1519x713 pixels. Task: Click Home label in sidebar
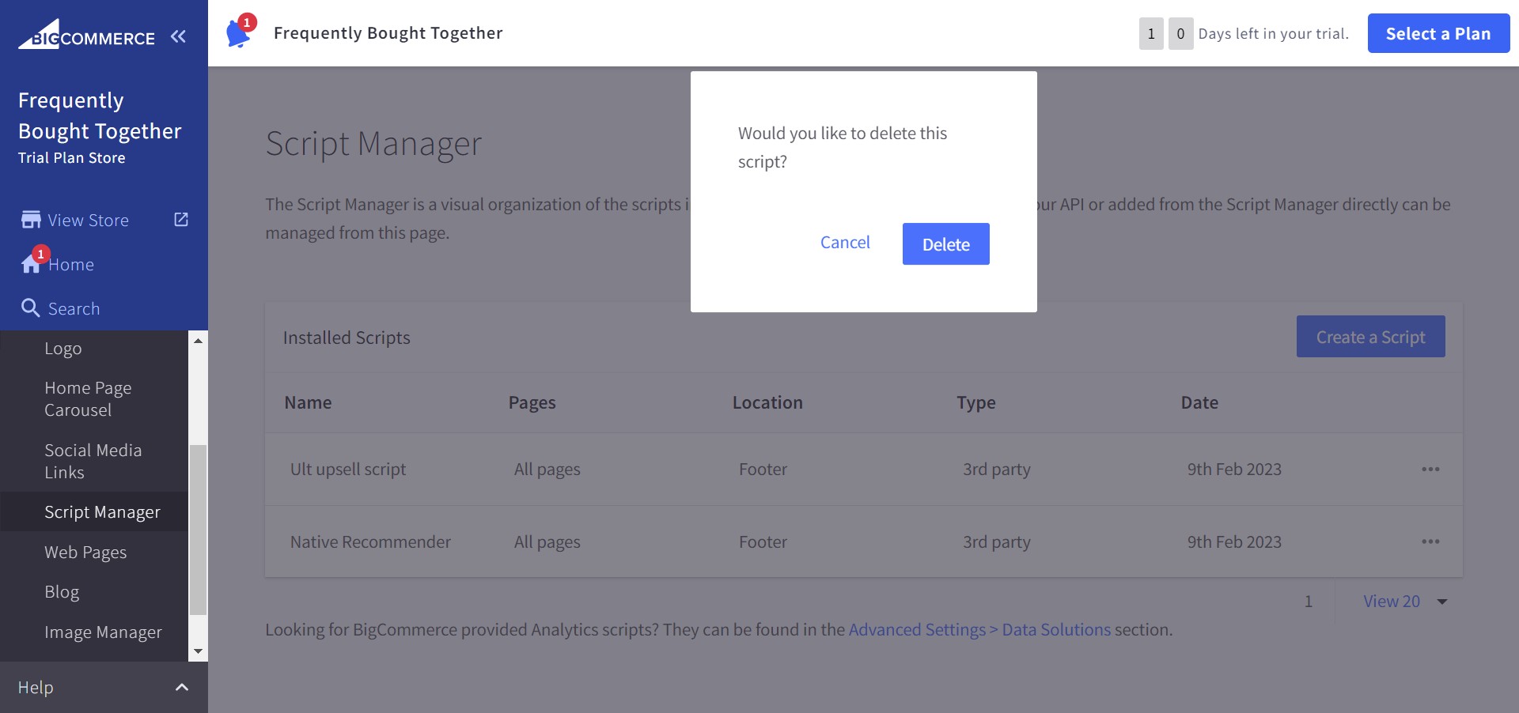[71, 265]
